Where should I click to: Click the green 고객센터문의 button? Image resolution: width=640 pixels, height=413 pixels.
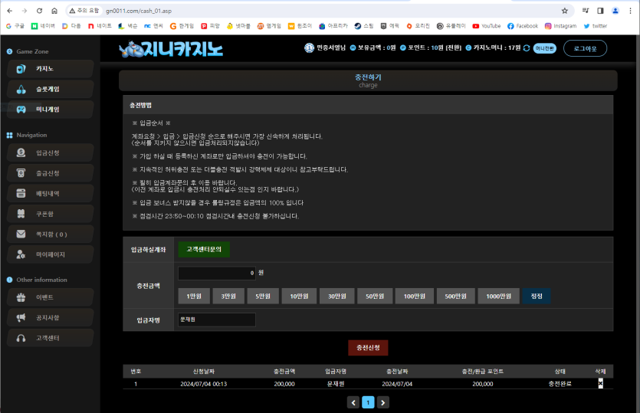[204, 249]
